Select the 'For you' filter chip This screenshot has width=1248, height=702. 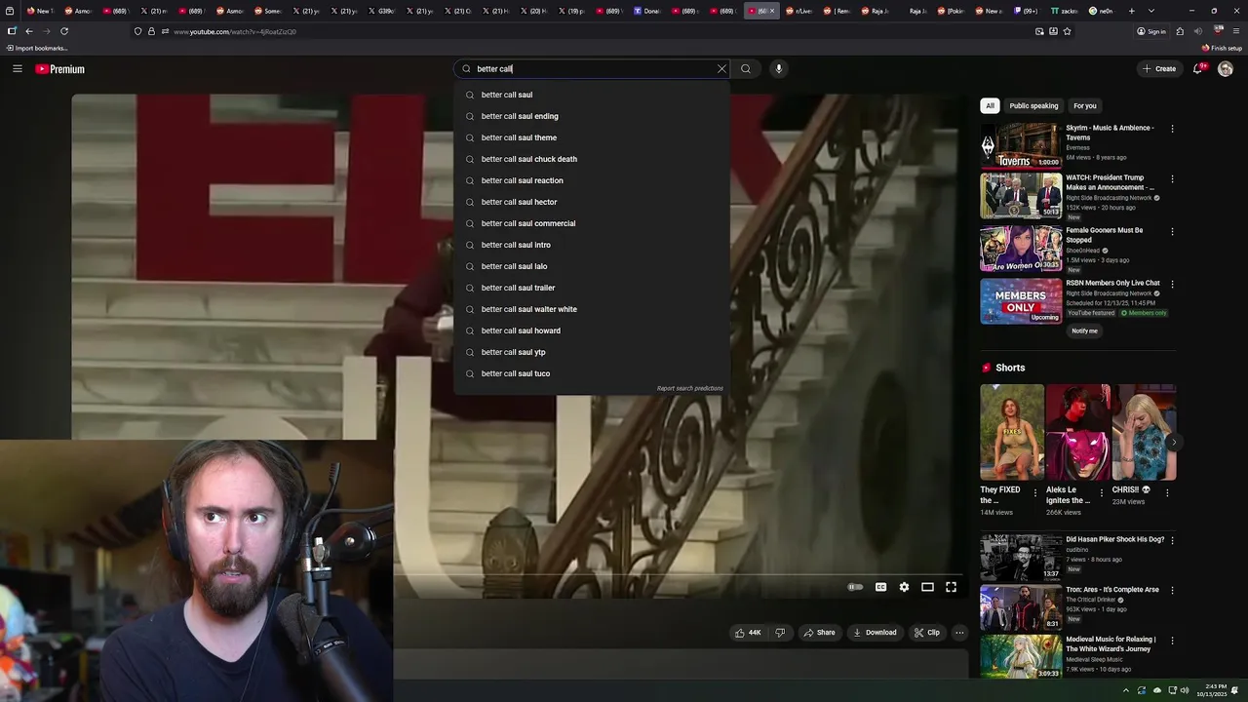tap(1085, 105)
